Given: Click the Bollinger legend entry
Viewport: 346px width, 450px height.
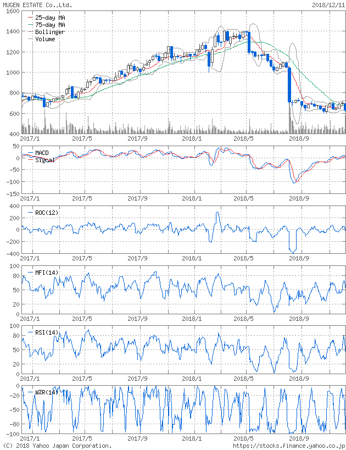Looking at the screenshot, I should click(x=50, y=32).
